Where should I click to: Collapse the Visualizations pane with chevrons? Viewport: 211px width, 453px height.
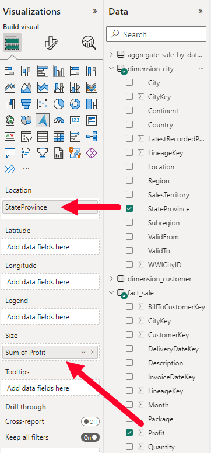point(94,11)
